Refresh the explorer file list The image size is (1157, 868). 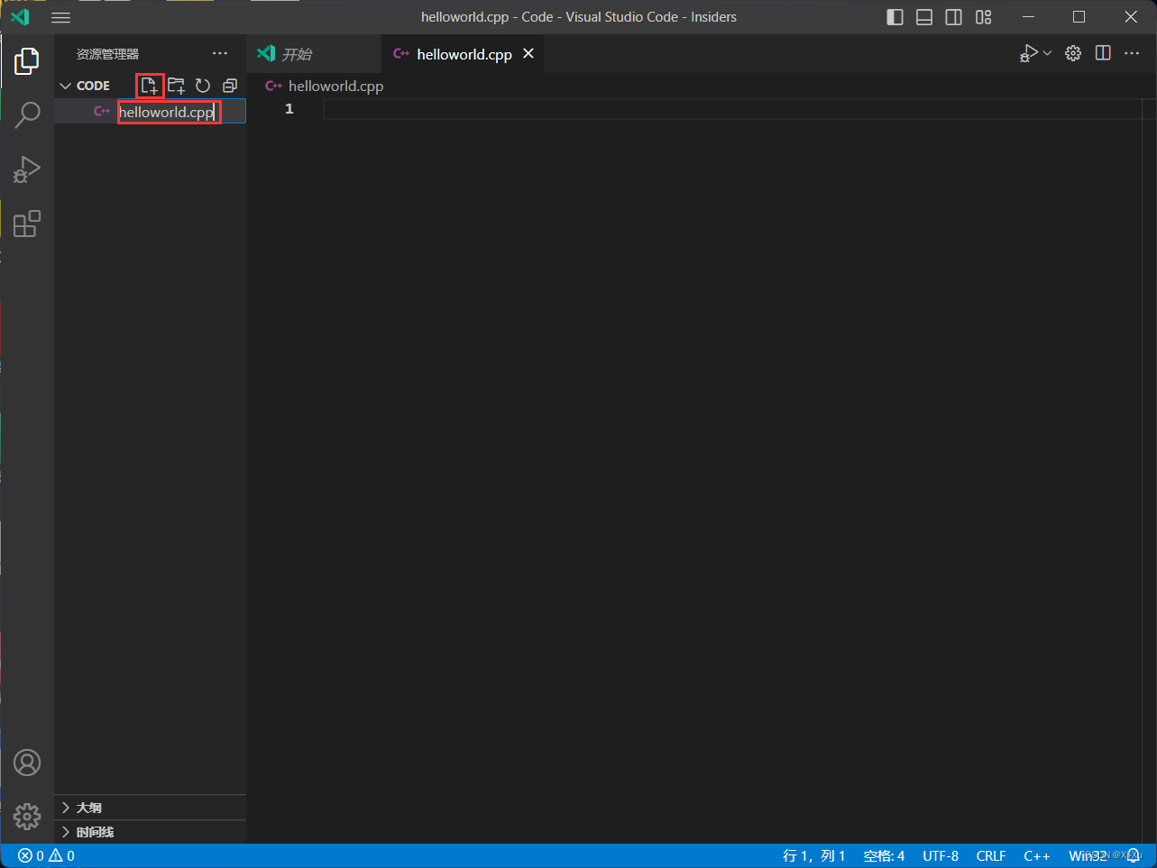[x=203, y=86]
